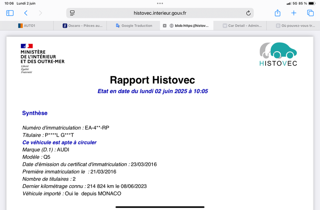320x210 pixels.
Task: Click the Histovec car logo
Action: pyautogui.click(x=278, y=54)
